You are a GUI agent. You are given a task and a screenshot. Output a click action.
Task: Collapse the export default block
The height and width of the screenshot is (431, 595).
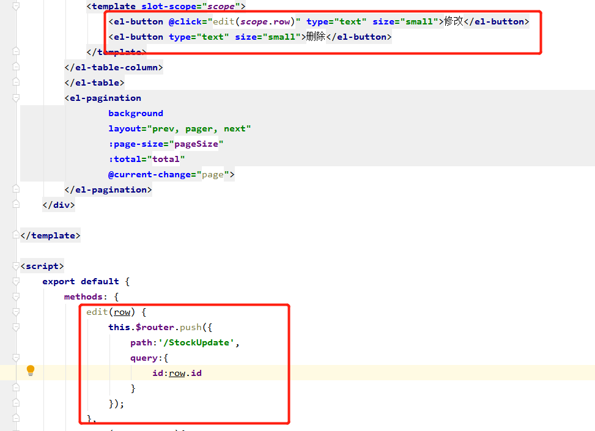tap(16, 281)
